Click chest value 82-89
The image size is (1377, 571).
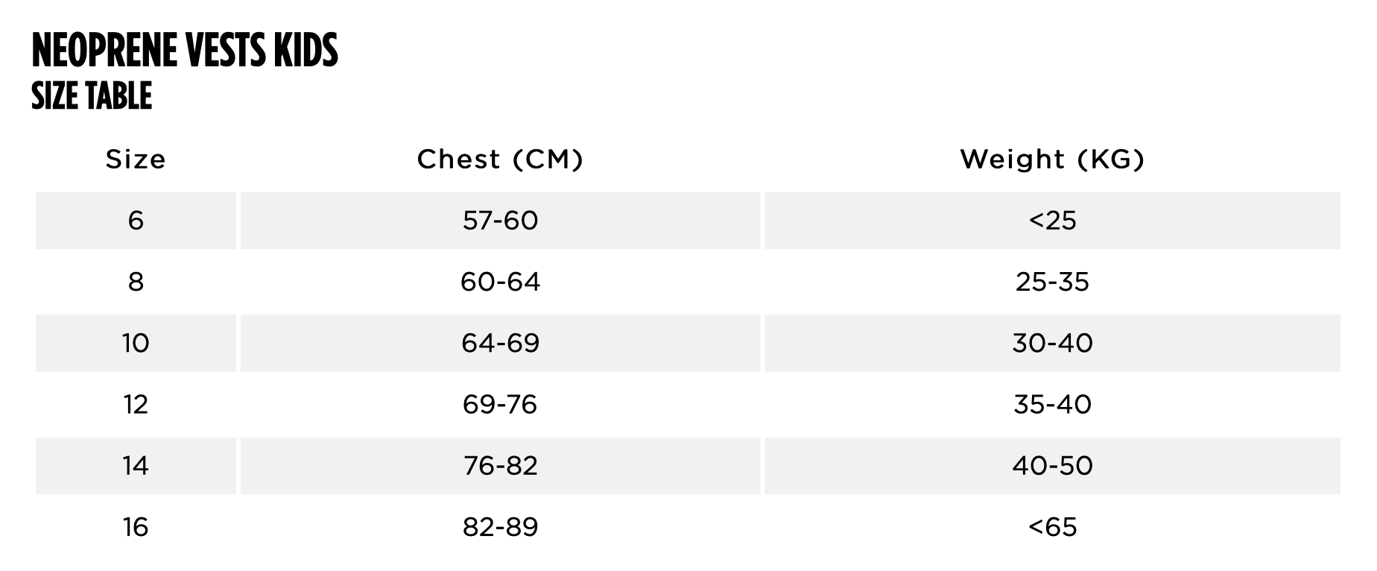[x=500, y=527]
